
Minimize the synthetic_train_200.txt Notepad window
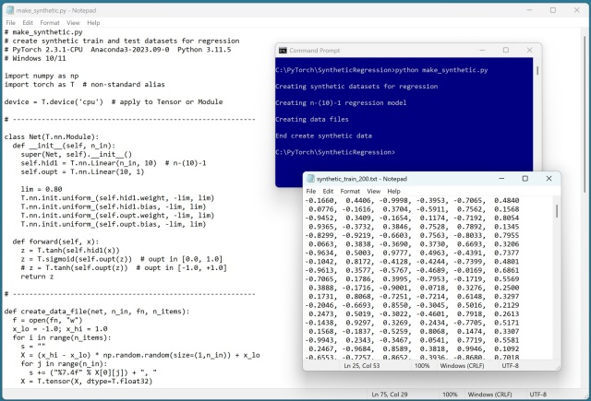pyautogui.click(x=501, y=178)
